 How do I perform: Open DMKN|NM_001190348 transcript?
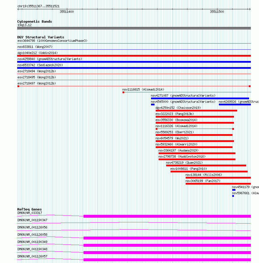32,249
